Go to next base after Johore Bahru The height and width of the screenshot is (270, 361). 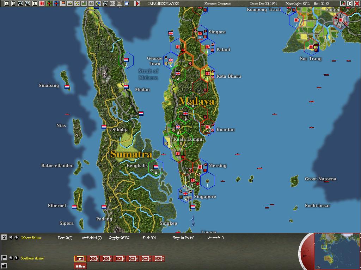tap(16, 238)
